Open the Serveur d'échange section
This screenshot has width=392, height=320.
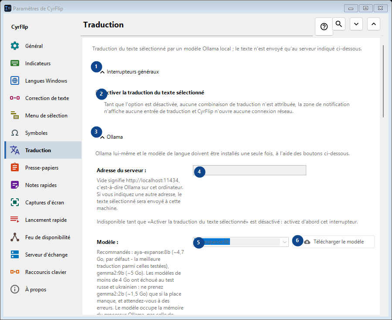[43, 255]
